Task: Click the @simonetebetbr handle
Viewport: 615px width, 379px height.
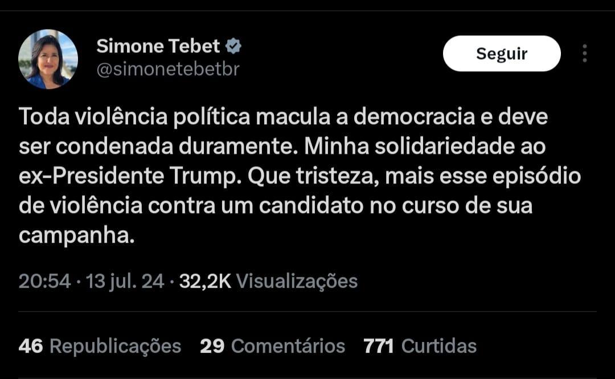Action: pos(168,69)
